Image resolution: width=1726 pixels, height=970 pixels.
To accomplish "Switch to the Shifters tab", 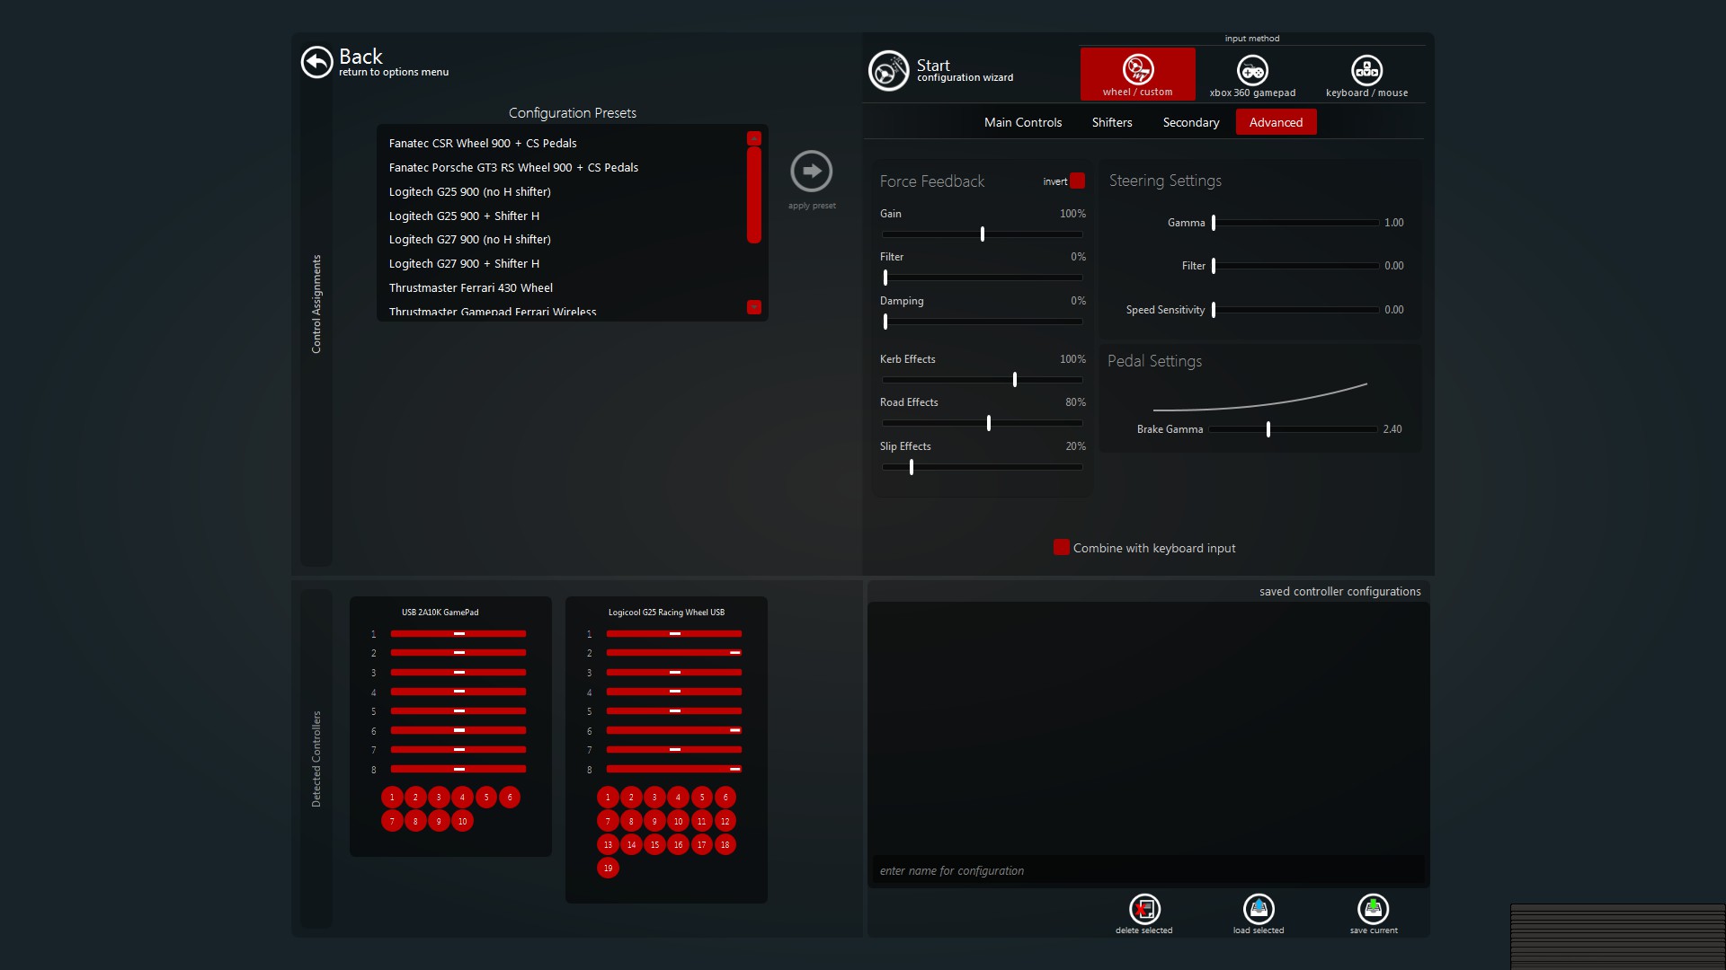I will 1111,122.
